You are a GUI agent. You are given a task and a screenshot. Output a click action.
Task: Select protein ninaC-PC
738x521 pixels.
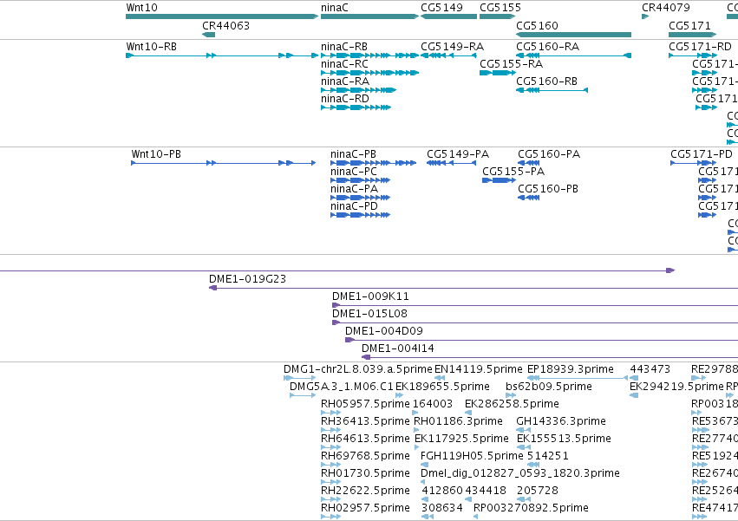361,180
